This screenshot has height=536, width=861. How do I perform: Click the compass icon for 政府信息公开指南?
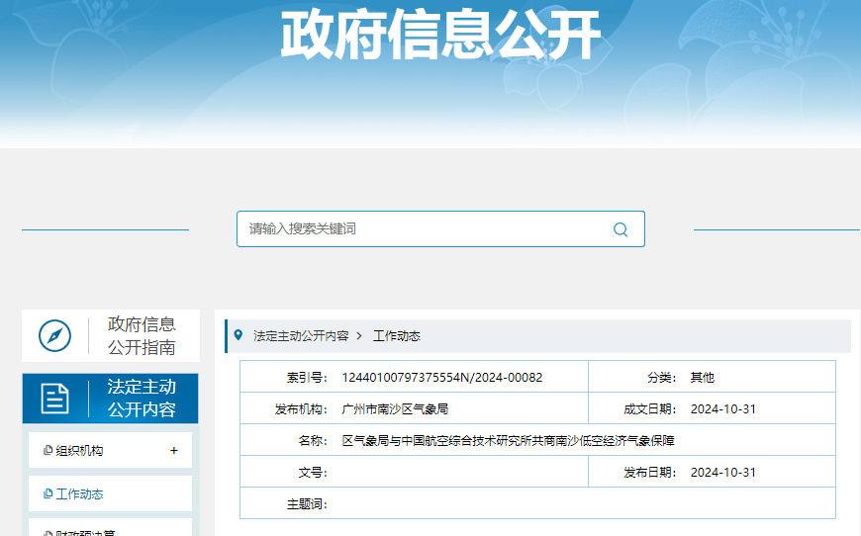(x=54, y=336)
